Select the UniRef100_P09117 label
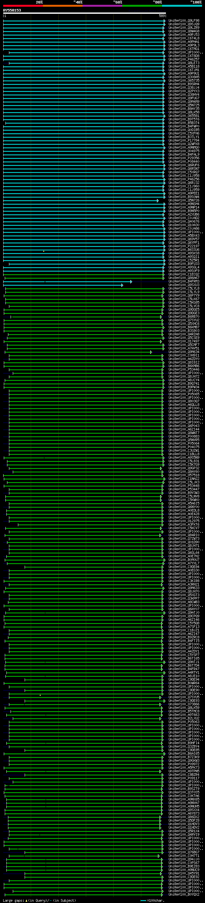 (184, 778)
